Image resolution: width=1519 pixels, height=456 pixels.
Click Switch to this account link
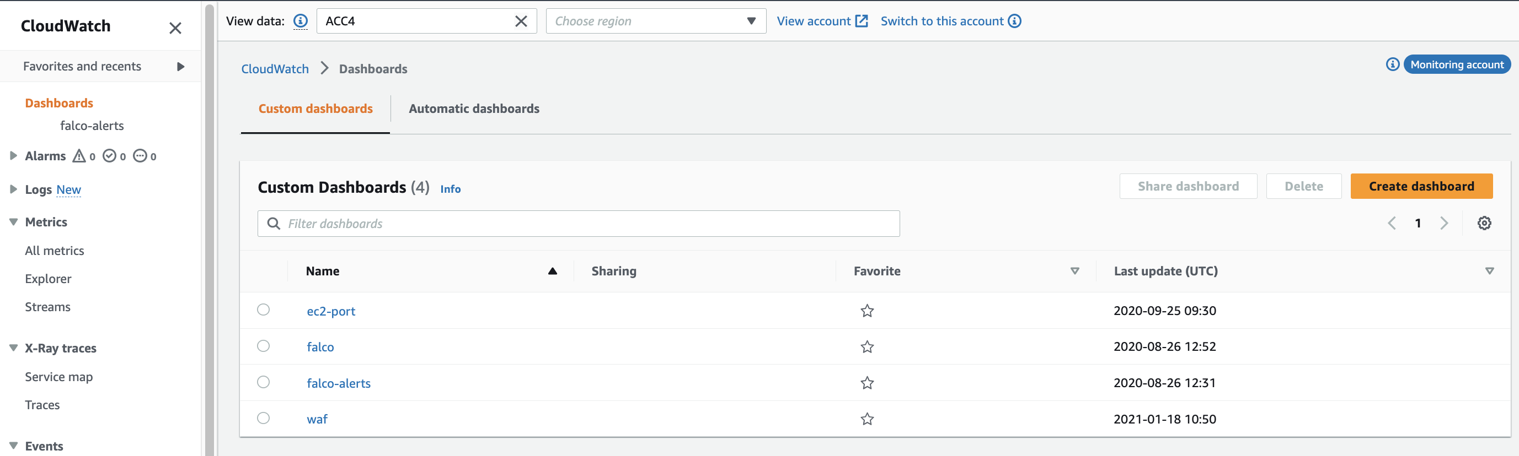942,21
